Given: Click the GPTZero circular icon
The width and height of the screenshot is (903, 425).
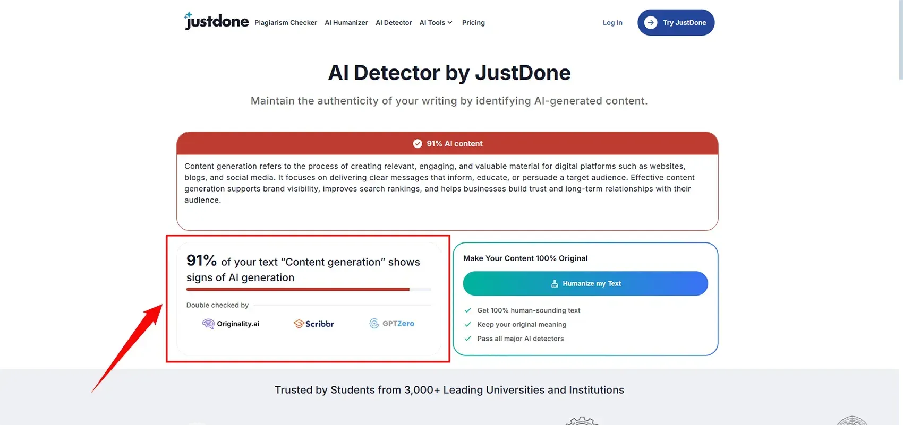Looking at the screenshot, I should [374, 324].
